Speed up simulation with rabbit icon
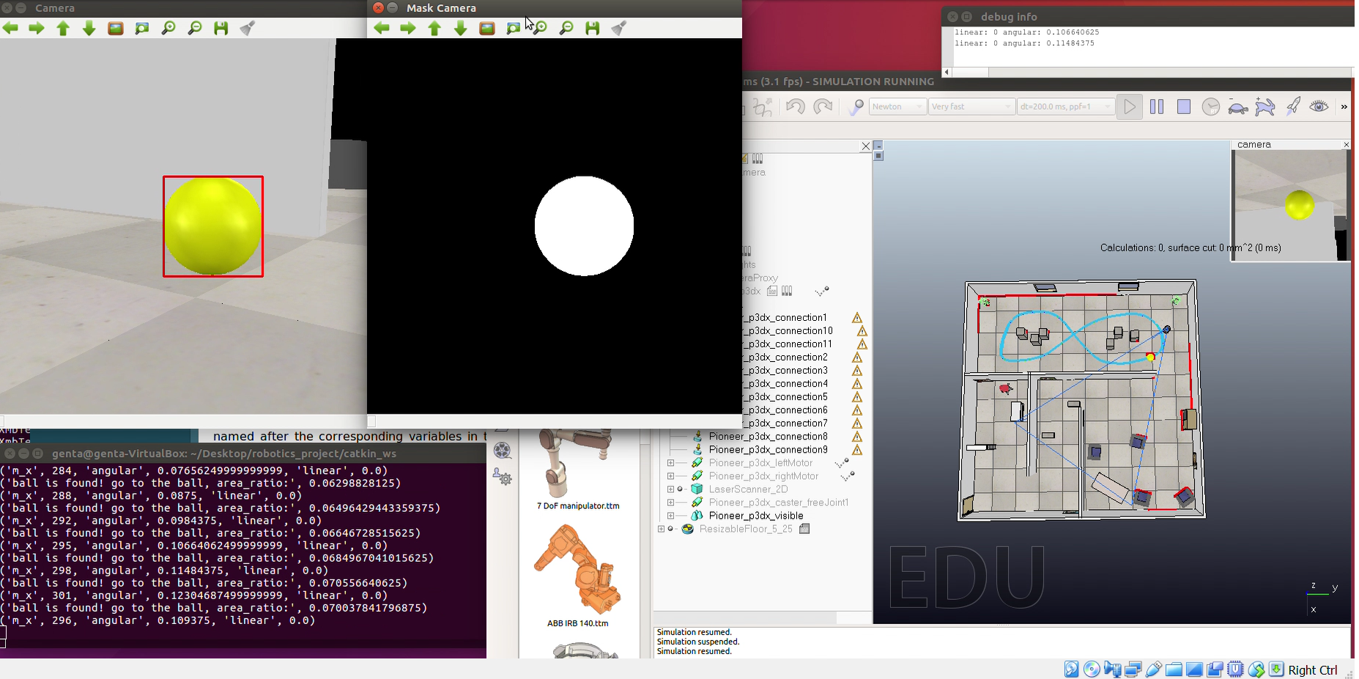 point(1265,107)
